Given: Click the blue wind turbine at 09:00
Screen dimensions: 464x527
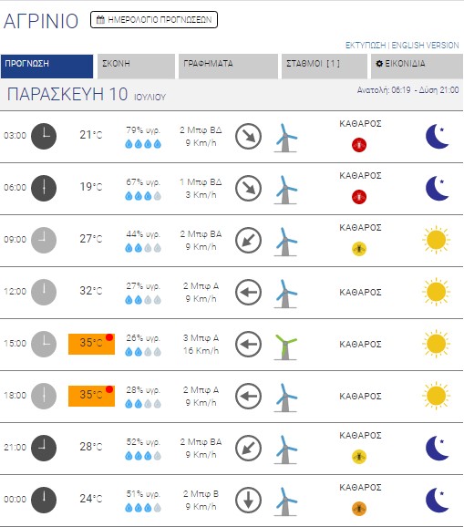Looking at the screenshot, I should pyautogui.click(x=285, y=242).
